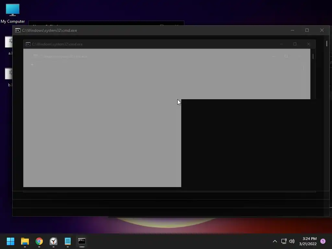Open Google Chrome from the taskbar
This screenshot has width=332, height=249.
tap(39, 241)
